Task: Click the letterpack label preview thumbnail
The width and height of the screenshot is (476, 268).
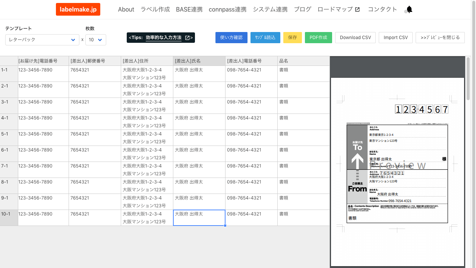Action: pos(397,171)
